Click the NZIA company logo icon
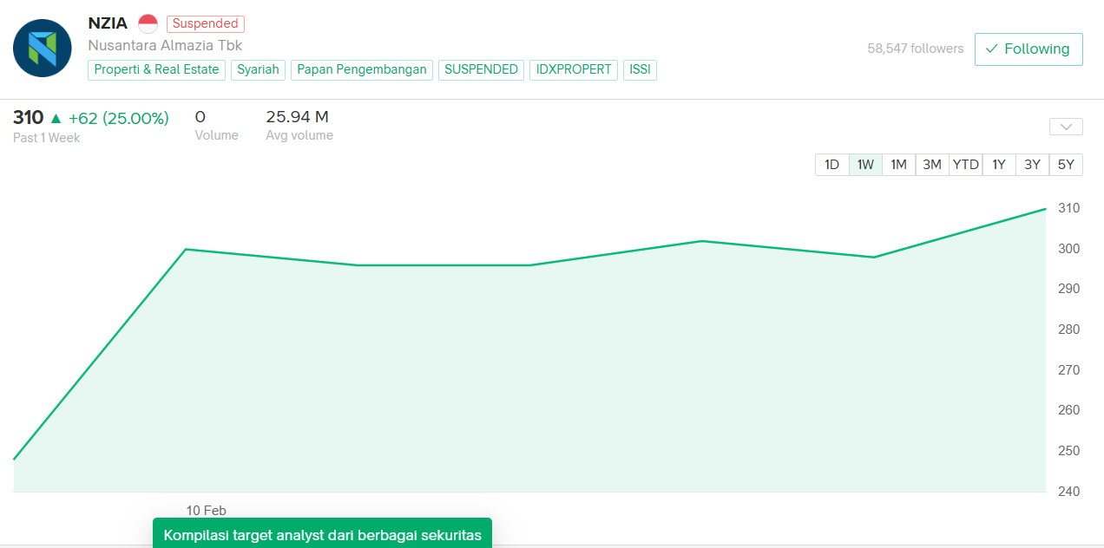Image resolution: width=1104 pixels, height=548 pixels. tap(42, 48)
